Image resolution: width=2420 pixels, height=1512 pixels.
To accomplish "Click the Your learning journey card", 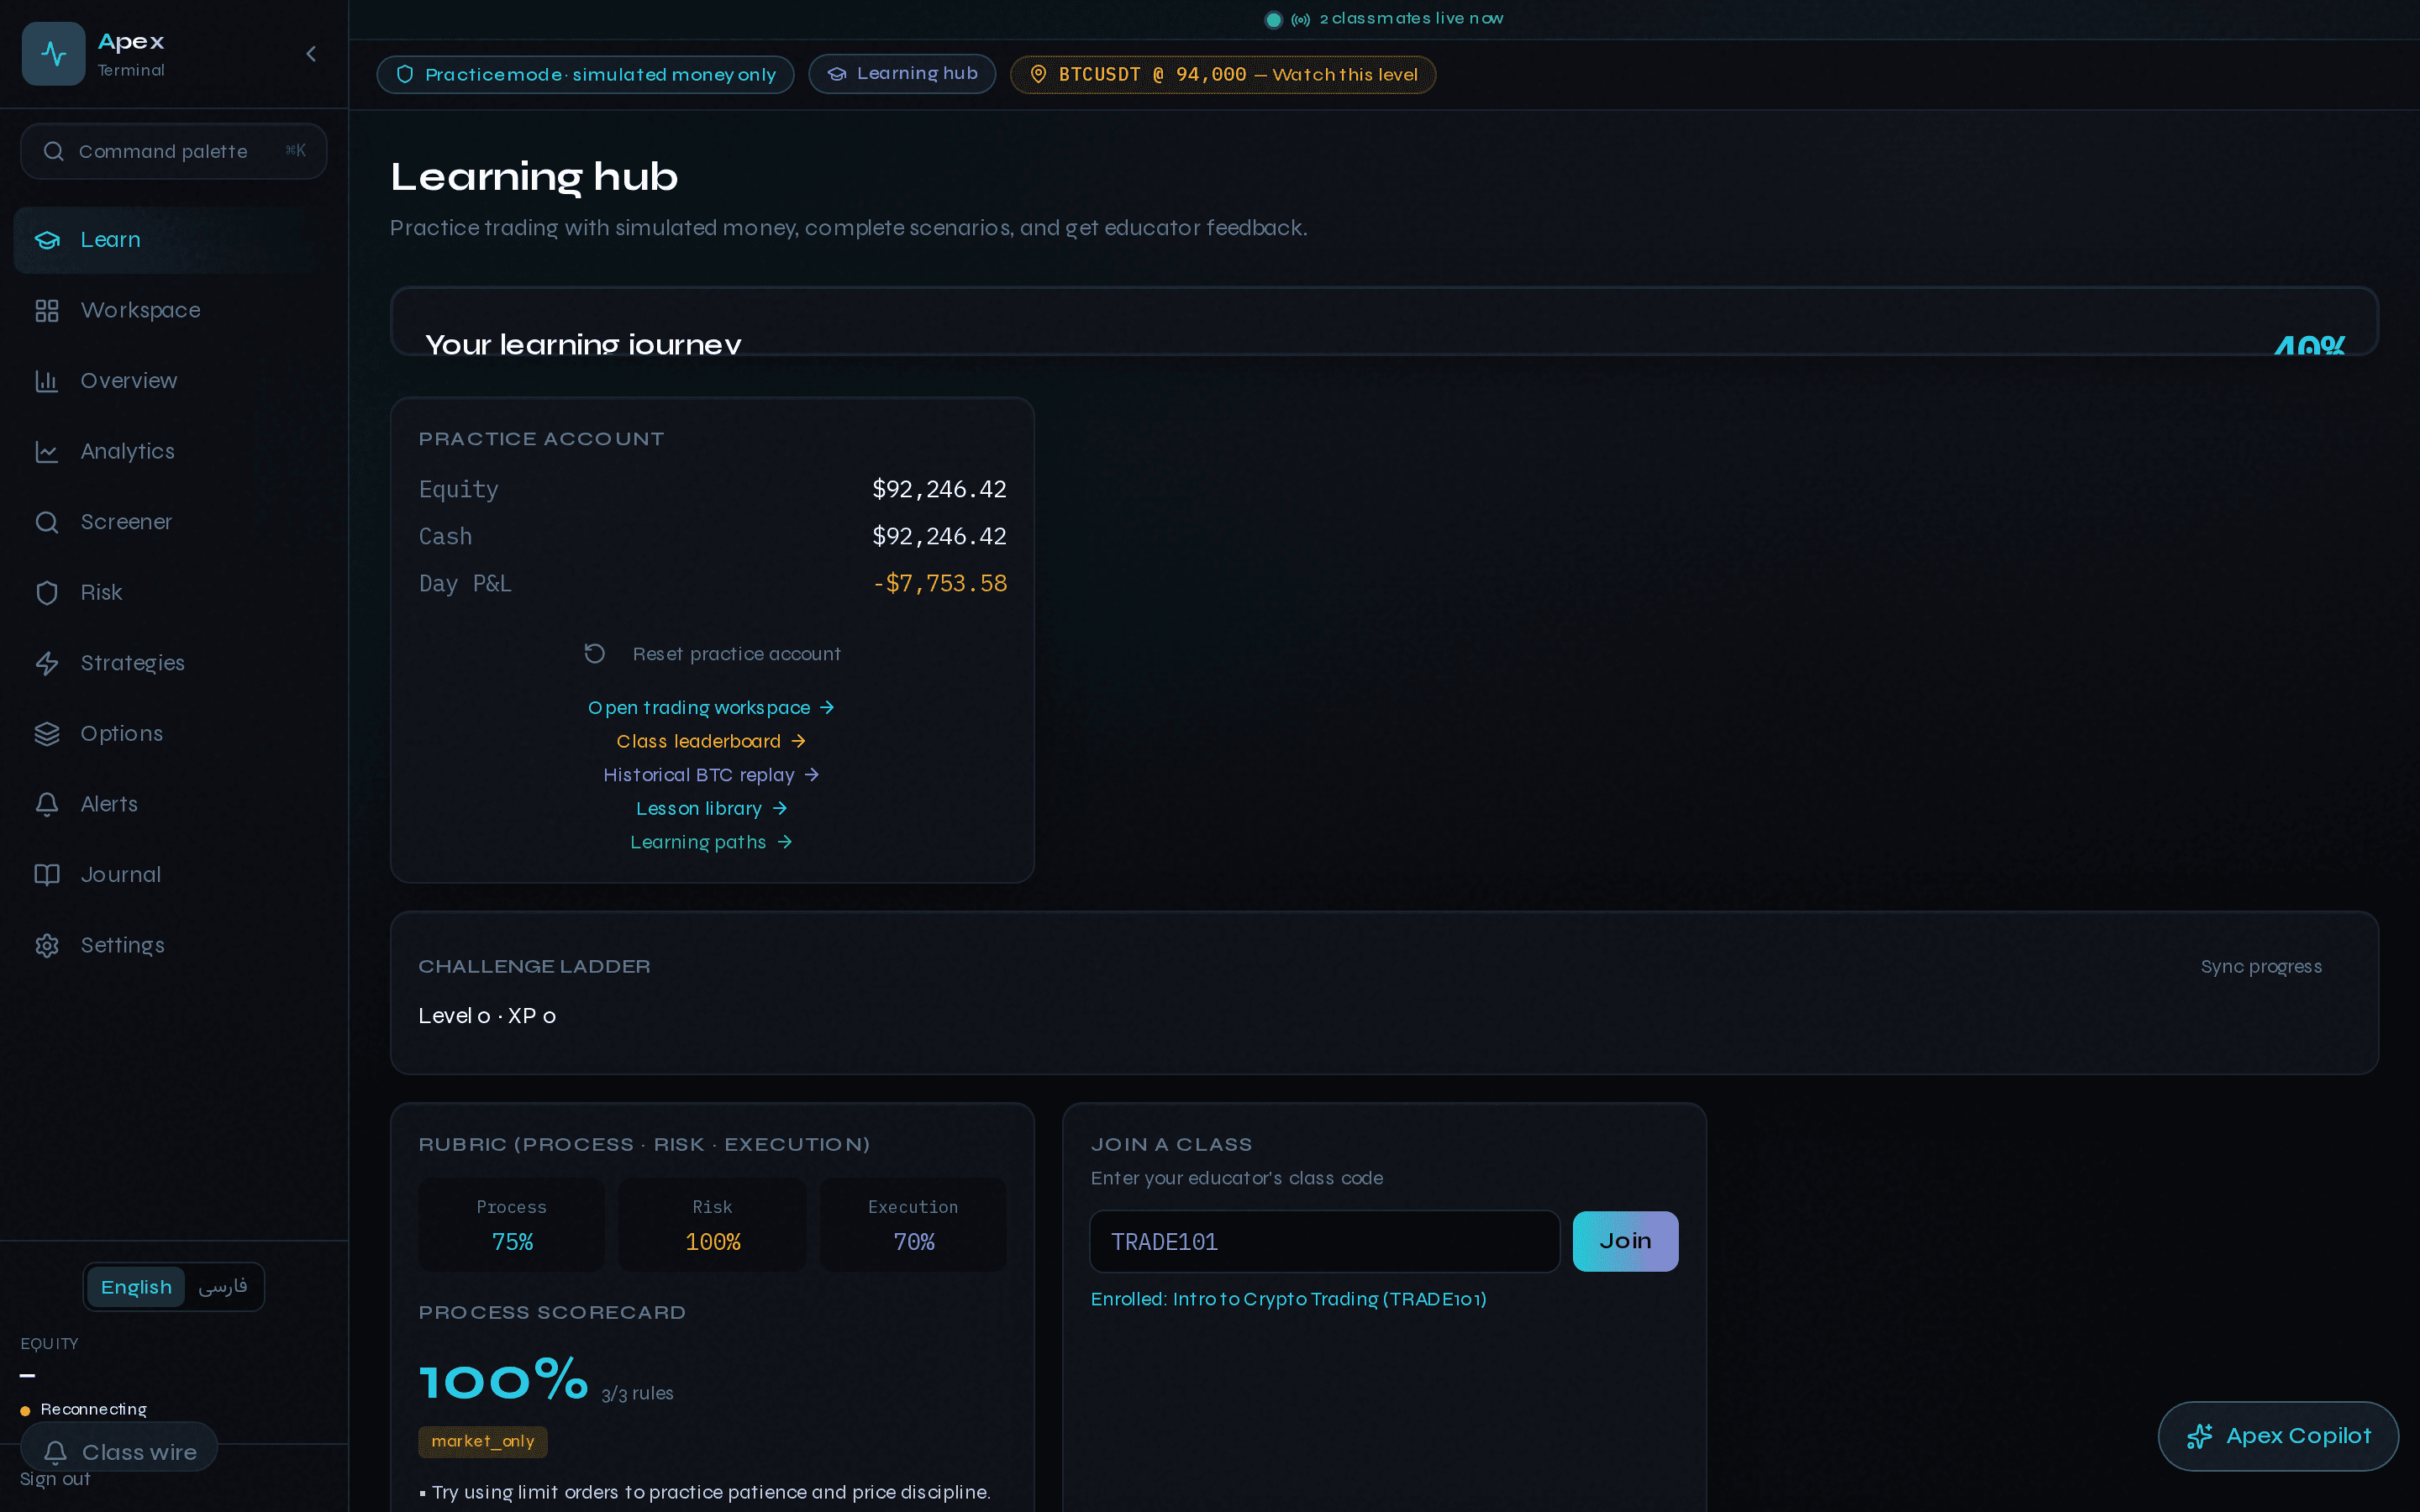I will click(x=1384, y=321).
